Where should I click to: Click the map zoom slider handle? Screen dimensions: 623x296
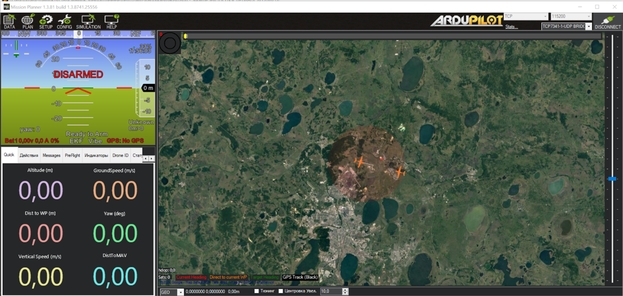[612, 178]
